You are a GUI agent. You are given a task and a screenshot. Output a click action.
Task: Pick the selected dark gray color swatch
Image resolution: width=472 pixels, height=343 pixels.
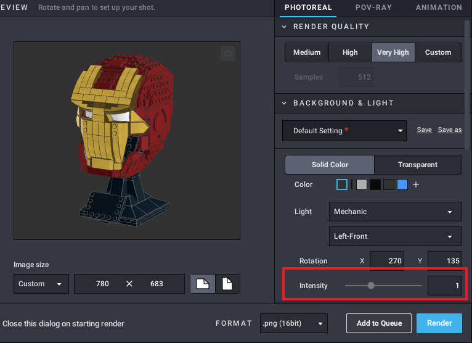coord(342,184)
